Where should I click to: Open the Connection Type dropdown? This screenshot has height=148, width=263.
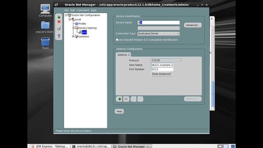click(159, 34)
